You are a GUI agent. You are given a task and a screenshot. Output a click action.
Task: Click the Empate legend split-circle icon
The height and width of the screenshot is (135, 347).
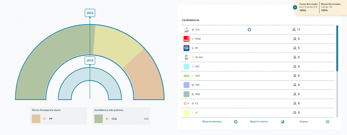(x=328, y=122)
